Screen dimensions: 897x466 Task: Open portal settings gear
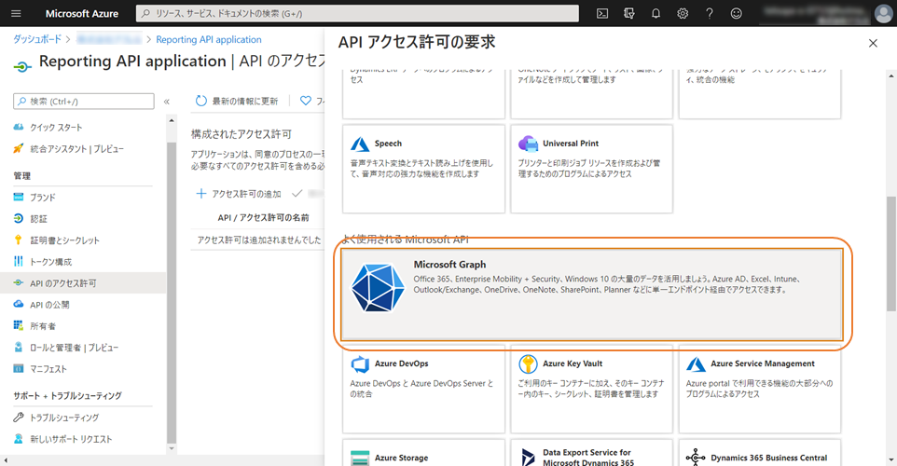click(683, 13)
